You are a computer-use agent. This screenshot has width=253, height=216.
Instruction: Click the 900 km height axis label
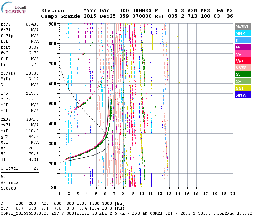pos(52,24)
